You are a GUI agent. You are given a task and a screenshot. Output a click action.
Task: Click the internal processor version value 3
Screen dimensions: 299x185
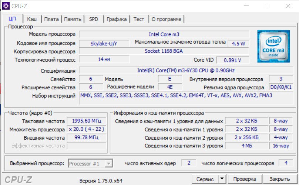(x=281, y=79)
